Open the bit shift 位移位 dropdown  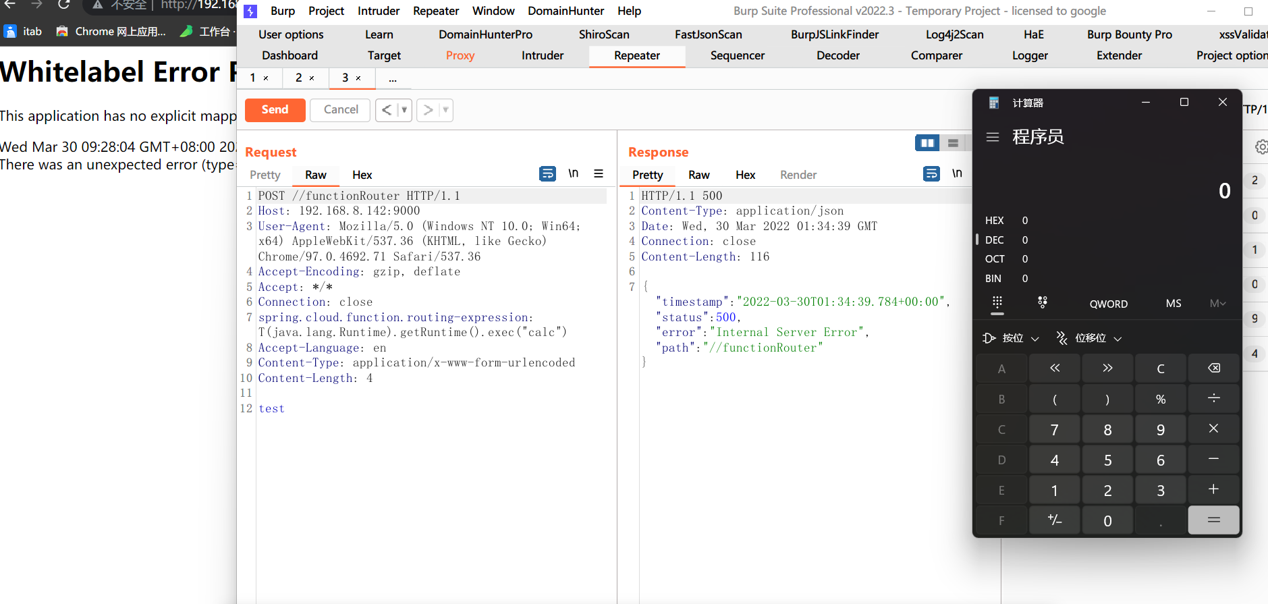pyautogui.click(x=1089, y=338)
